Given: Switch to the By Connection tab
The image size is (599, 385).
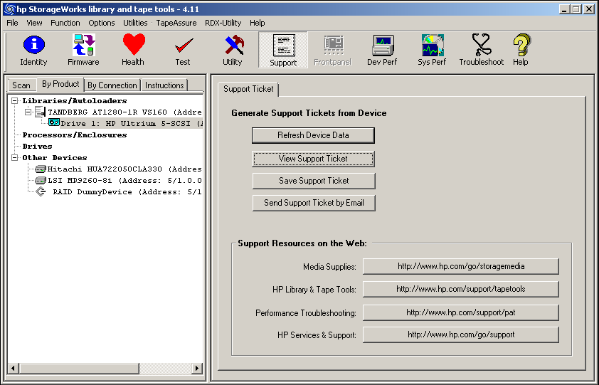Looking at the screenshot, I should coord(112,85).
